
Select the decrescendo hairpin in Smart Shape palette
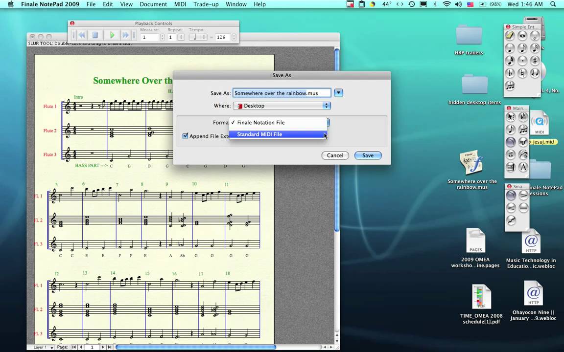pyautogui.click(x=523, y=196)
